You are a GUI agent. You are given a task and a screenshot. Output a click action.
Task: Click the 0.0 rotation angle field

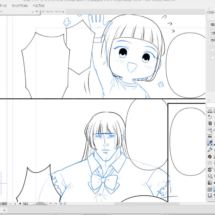tap(29, 204)
